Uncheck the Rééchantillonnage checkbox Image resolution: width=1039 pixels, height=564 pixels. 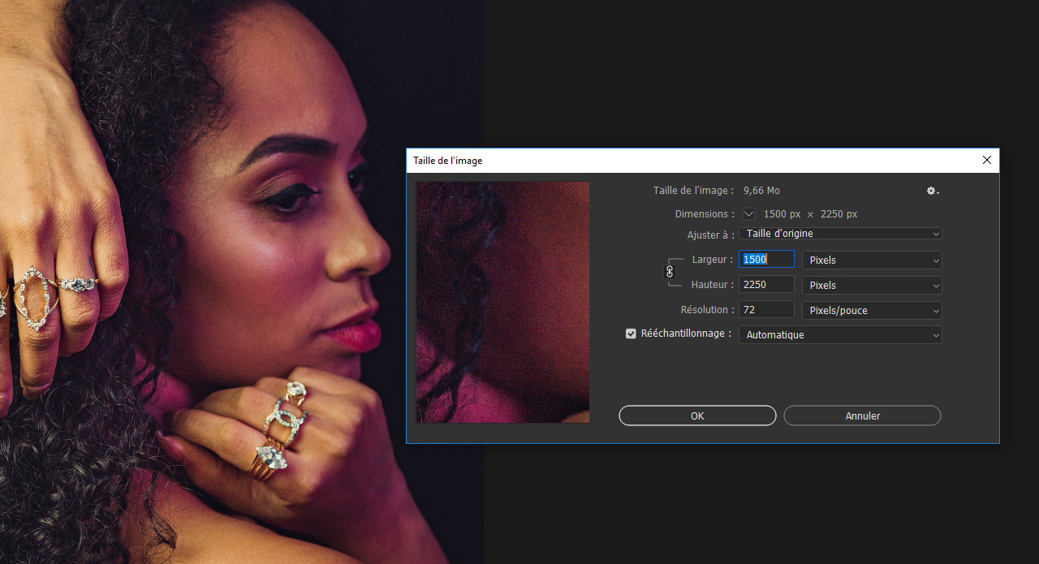(631, 334)
